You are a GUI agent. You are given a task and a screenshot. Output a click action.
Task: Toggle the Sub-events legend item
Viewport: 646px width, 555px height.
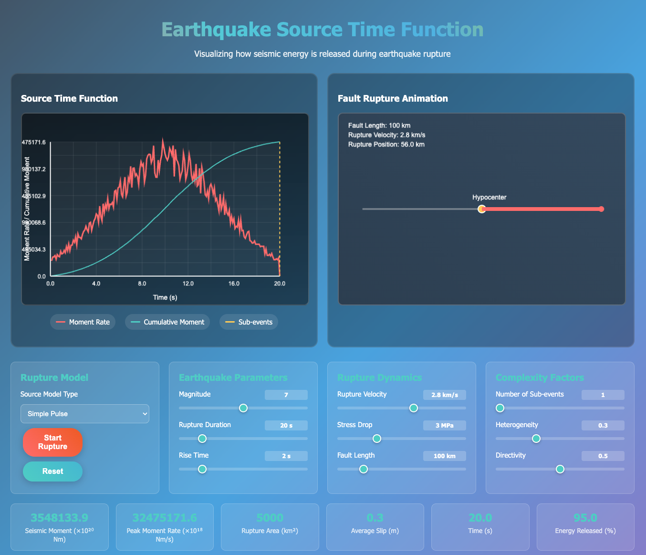tap(249, 322)
